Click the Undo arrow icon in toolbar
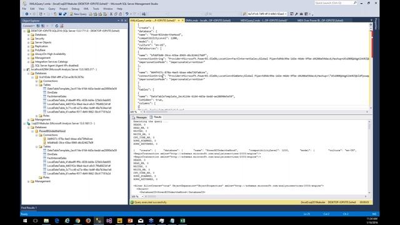Image resolution: width=400 pixels, height=225 pixels. point(127,14)
